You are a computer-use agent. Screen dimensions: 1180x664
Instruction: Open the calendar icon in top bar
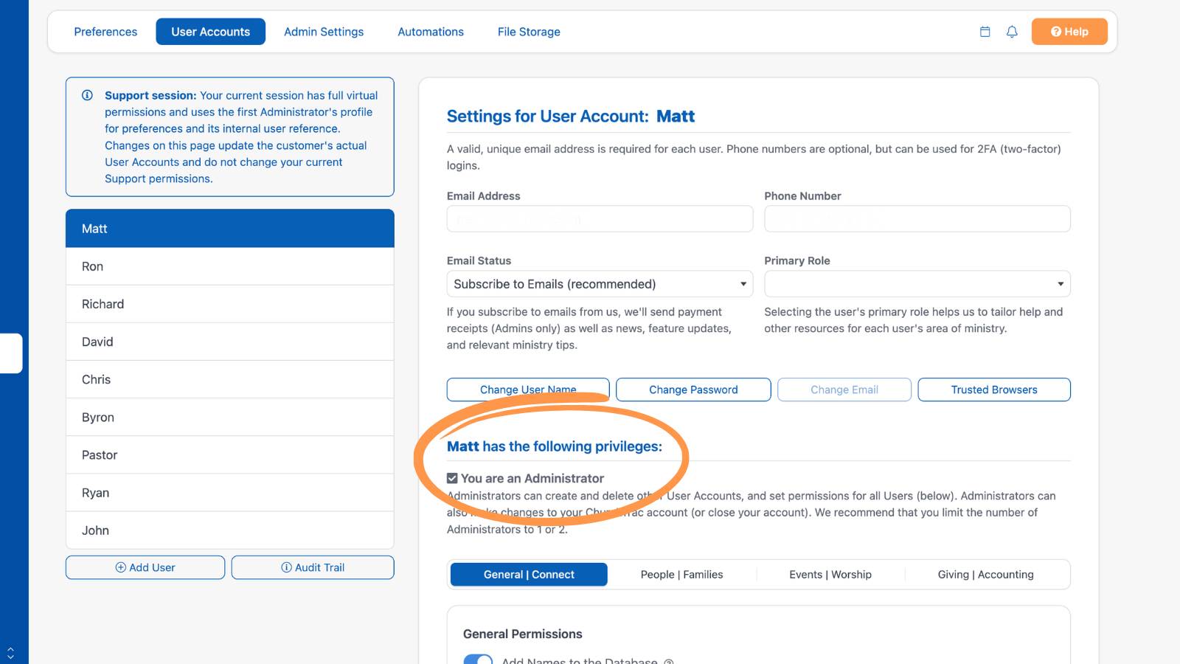[x=985, y=32]
